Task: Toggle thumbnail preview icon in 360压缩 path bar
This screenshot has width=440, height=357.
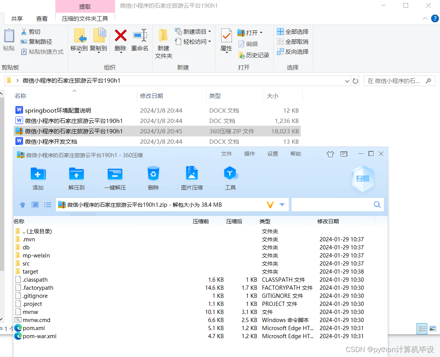Action: (35, 204)
